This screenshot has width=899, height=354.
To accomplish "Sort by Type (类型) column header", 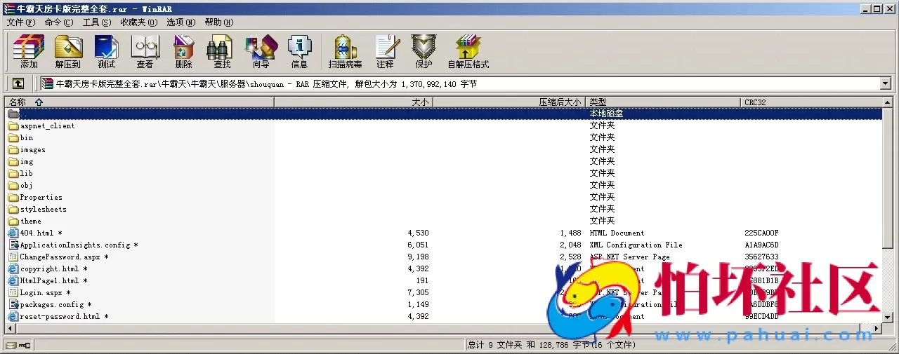I will click(664, 102).
